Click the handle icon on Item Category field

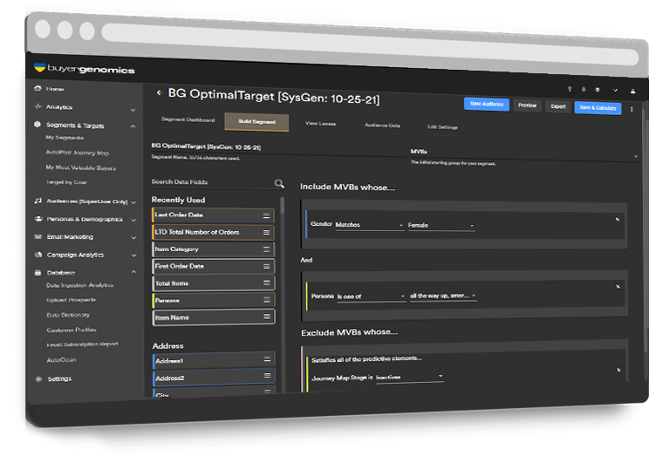point(266,249)
